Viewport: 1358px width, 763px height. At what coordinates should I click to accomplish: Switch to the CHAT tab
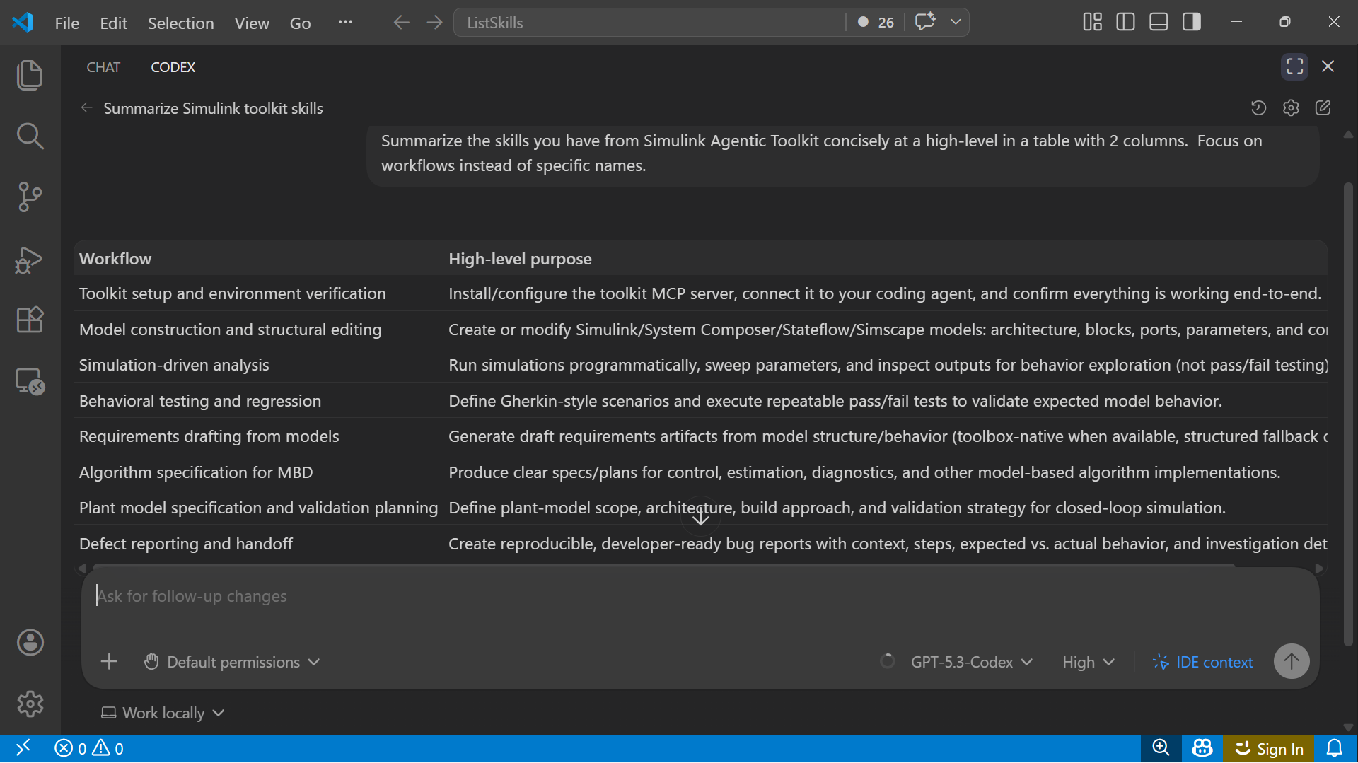(103, 67)
